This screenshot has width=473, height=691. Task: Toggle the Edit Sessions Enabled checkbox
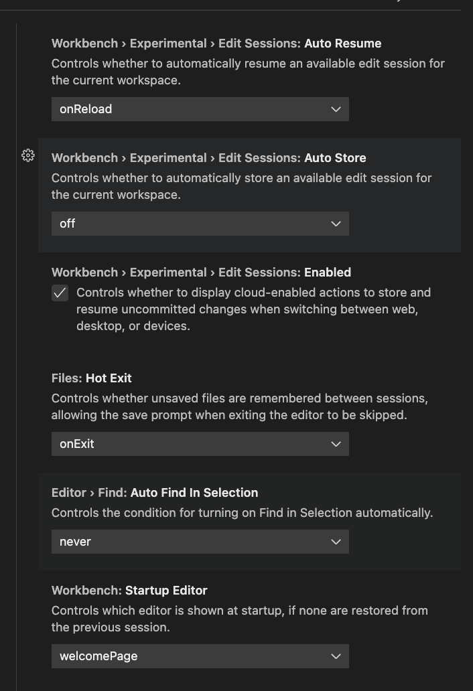[x=59, y=293]
